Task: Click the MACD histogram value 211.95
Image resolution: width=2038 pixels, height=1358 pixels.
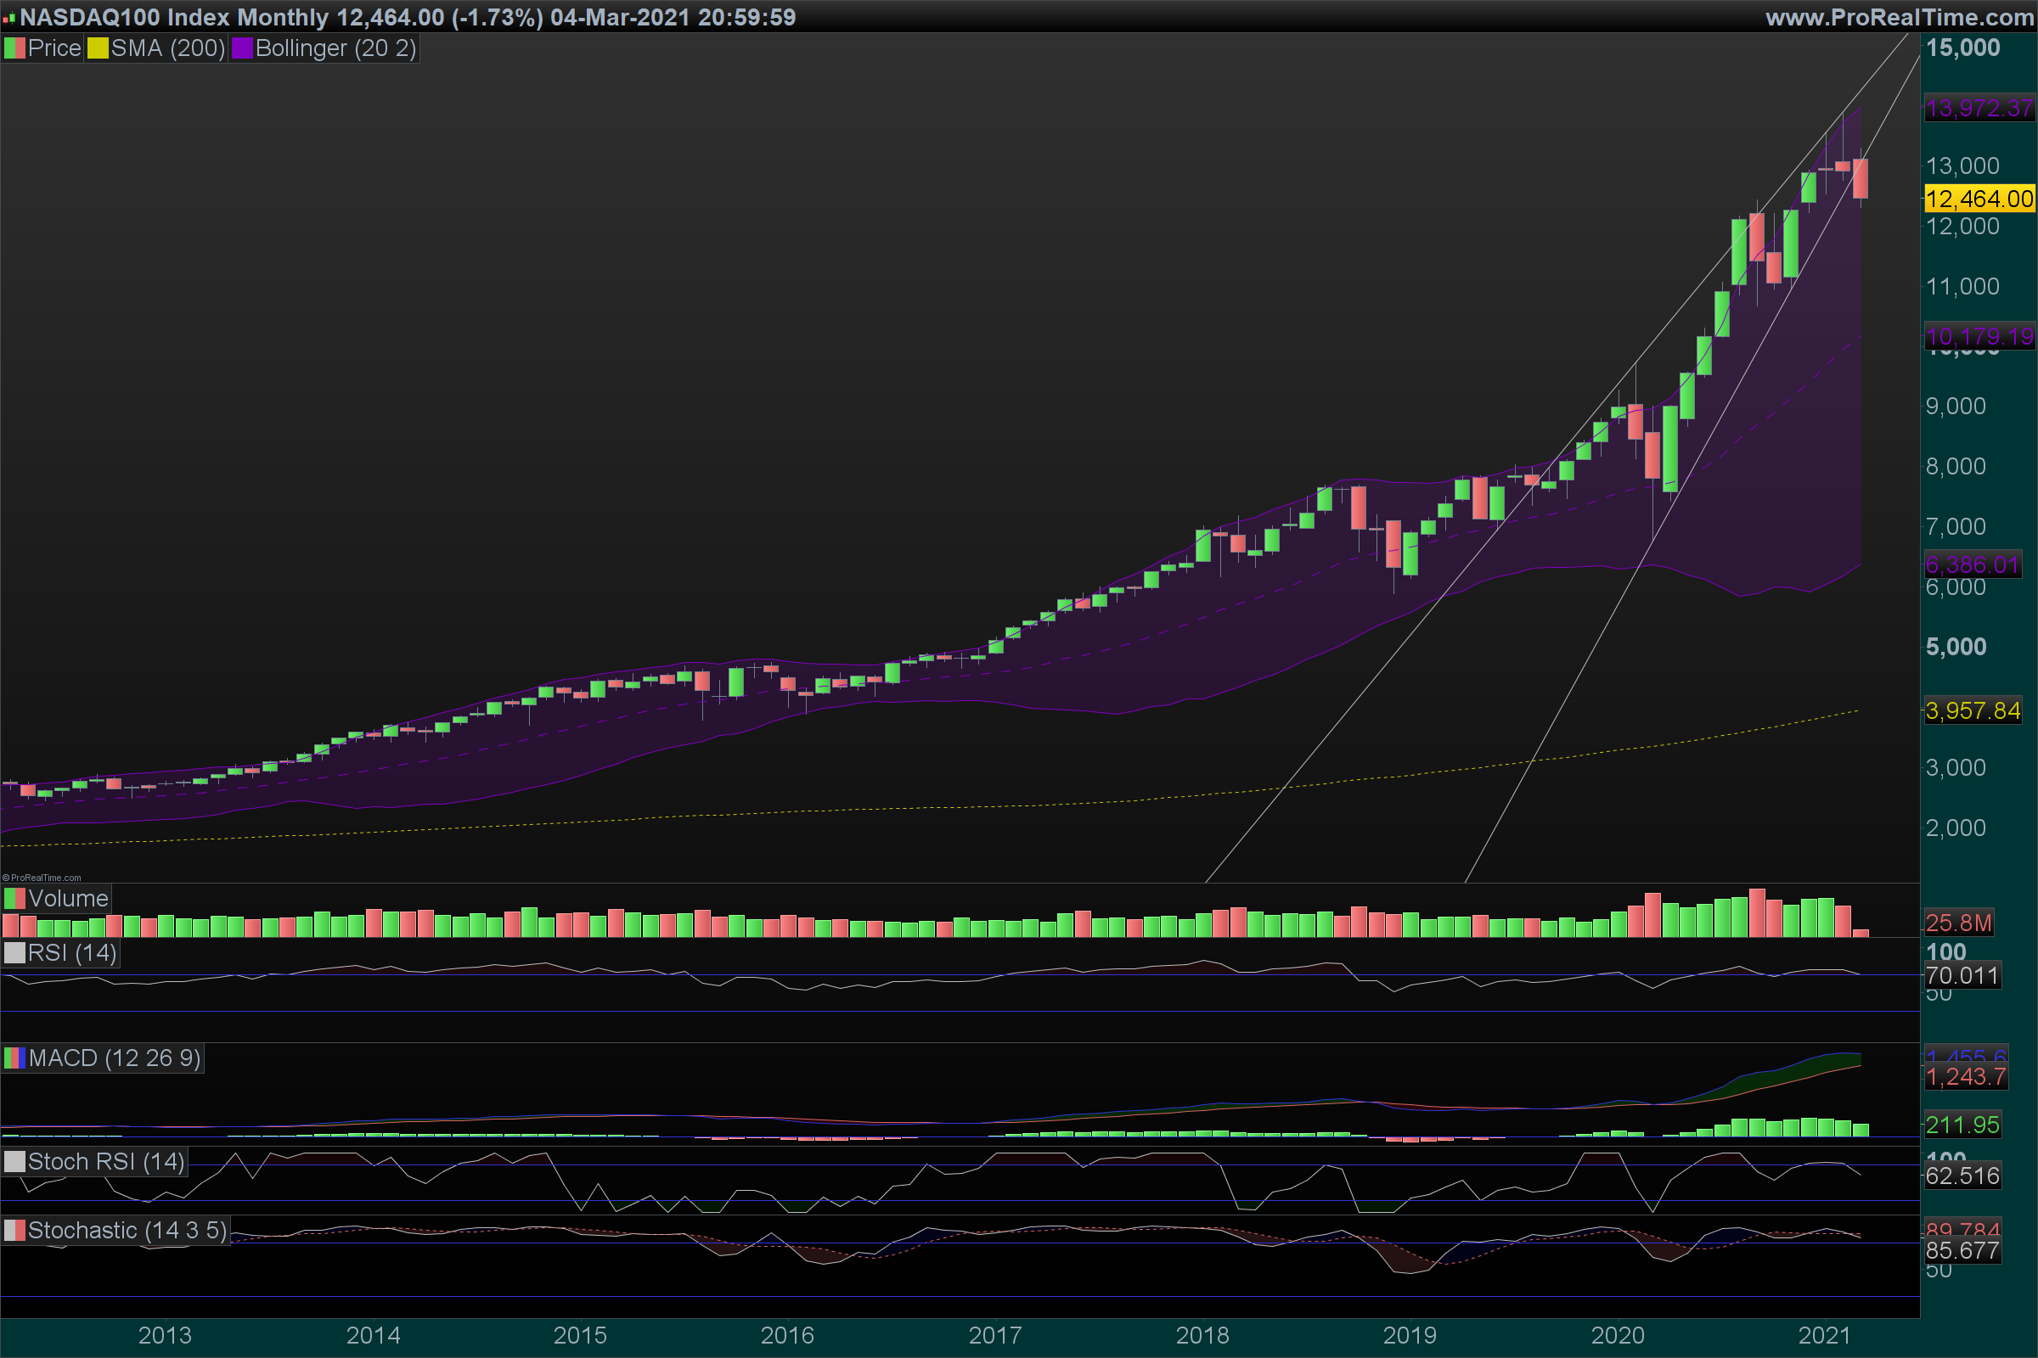Action: 1962,1125
